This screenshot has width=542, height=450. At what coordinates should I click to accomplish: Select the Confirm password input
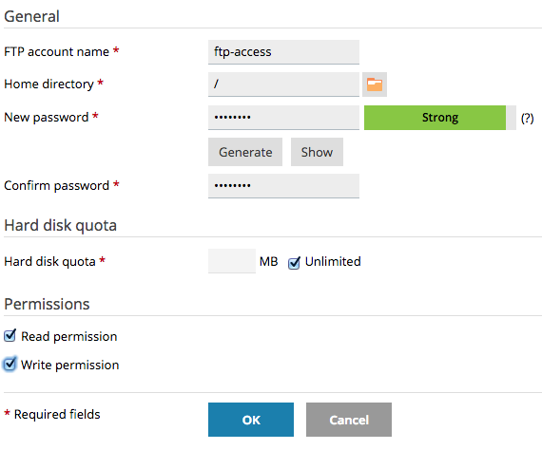283,186
